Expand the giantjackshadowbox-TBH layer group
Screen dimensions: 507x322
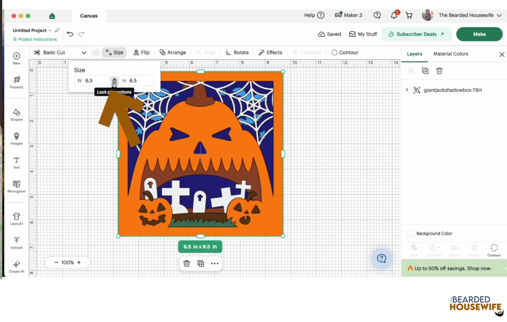407,90
